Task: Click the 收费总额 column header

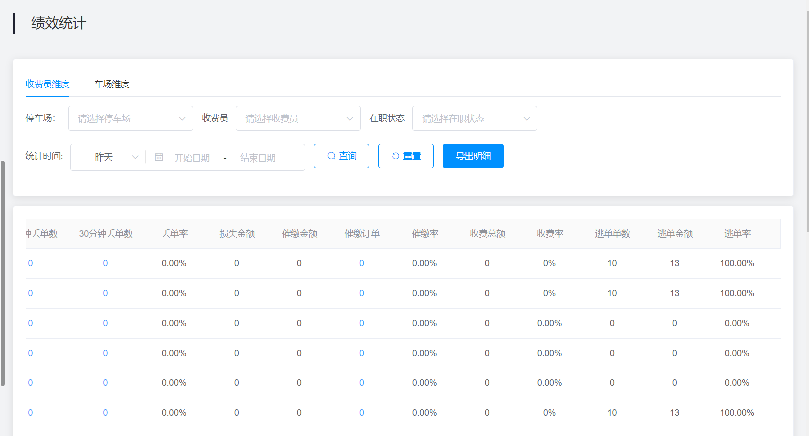Action: (x=487, y=234)
